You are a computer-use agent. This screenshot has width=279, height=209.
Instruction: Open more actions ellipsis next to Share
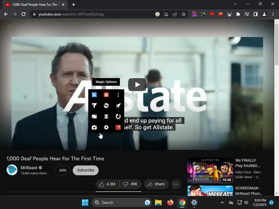(x=176, y=184)
